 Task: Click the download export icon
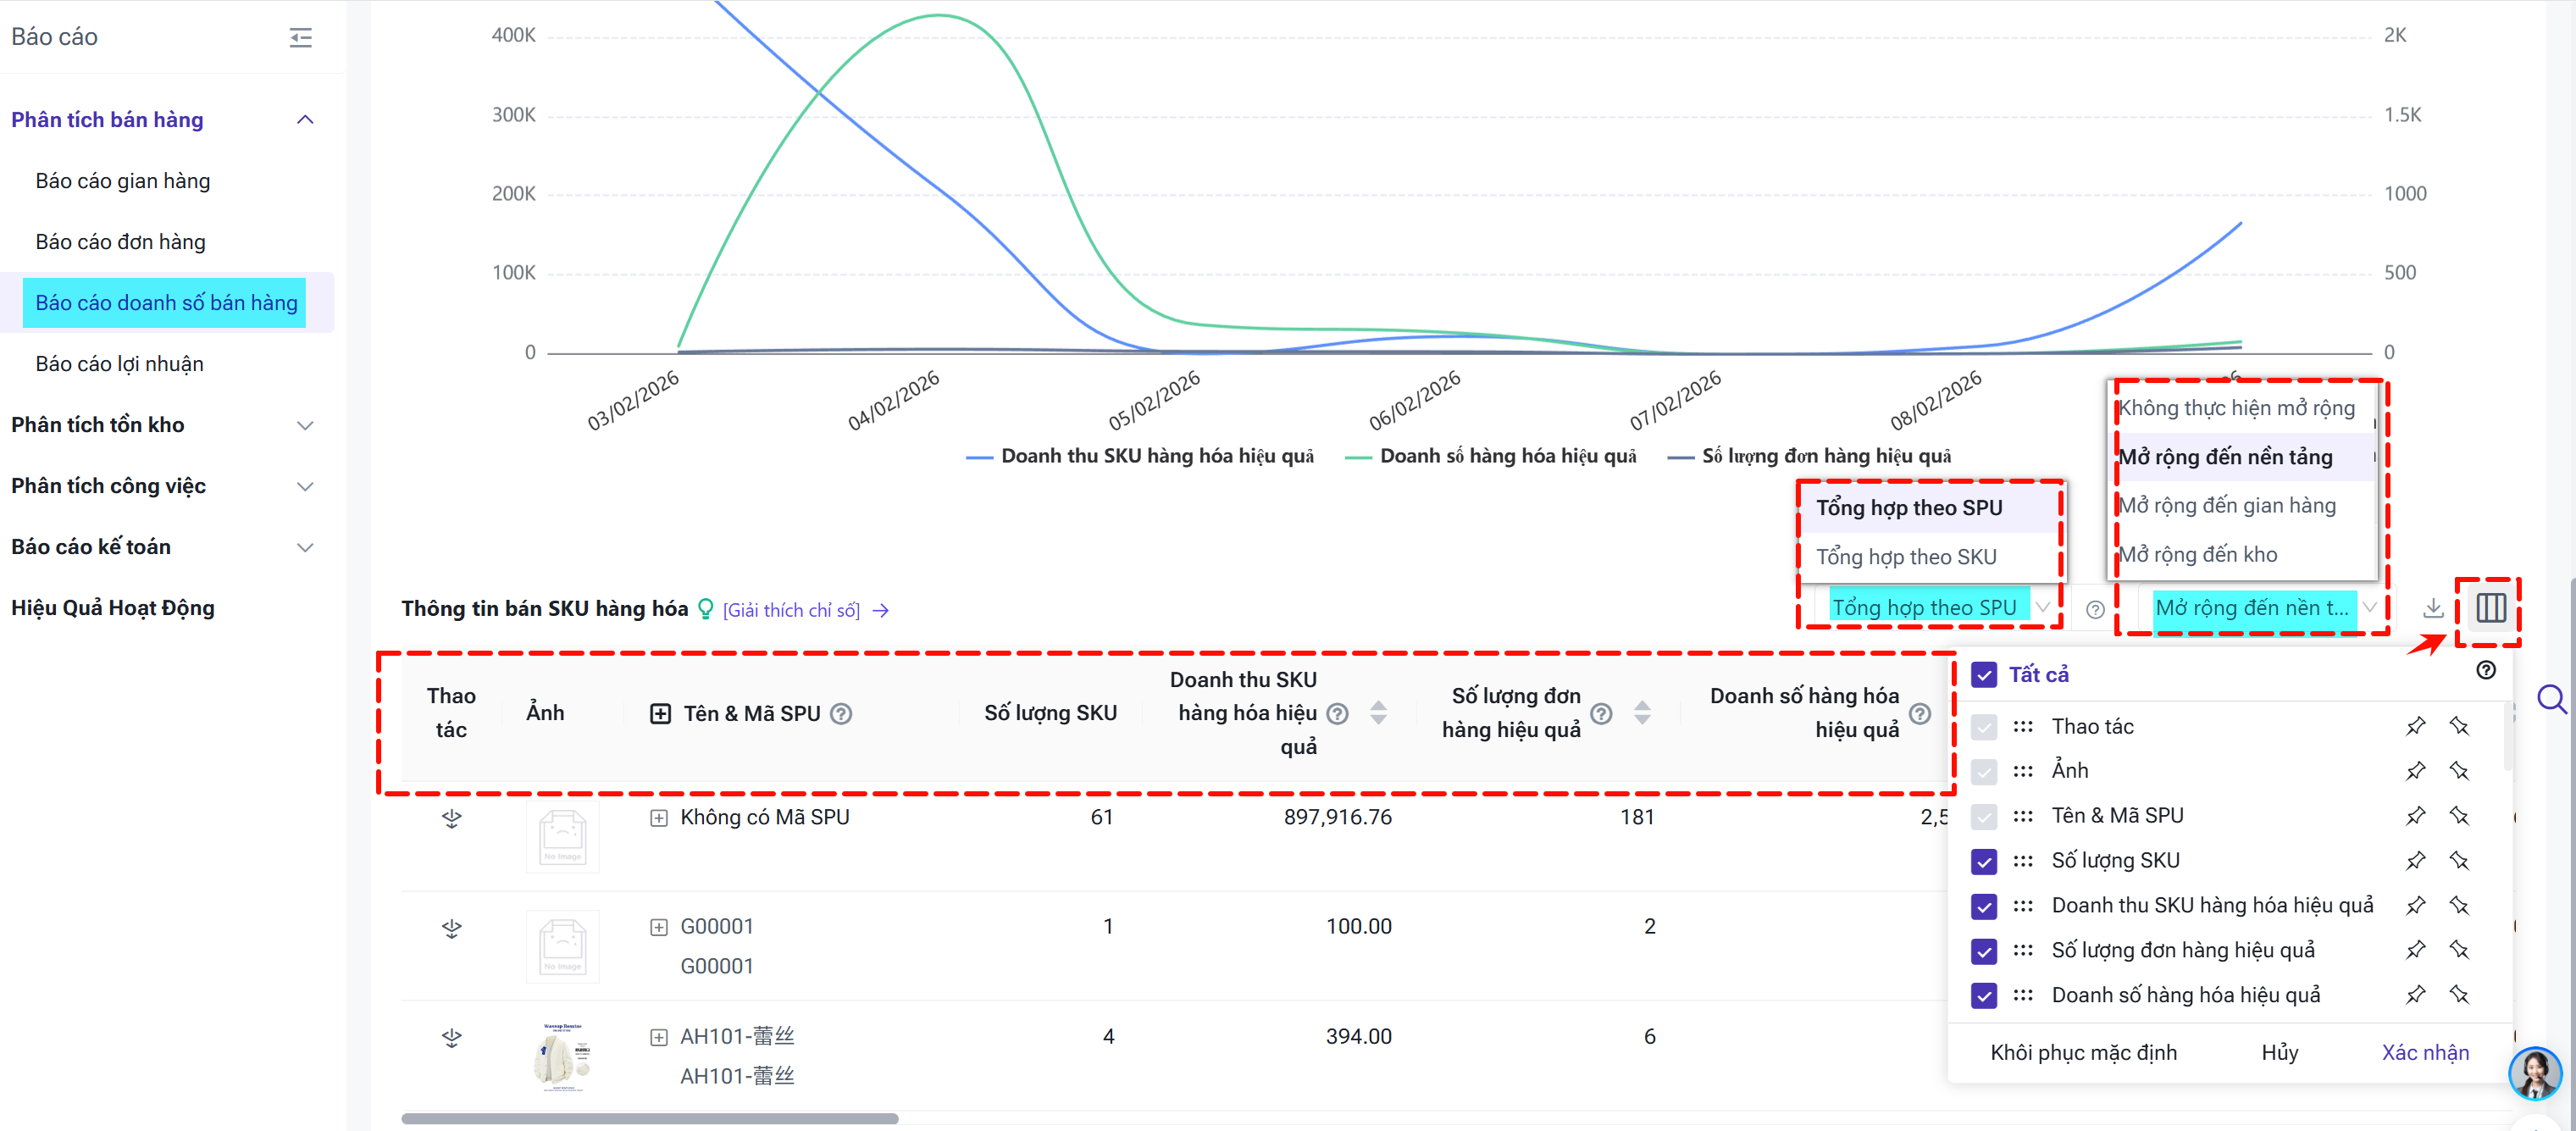click(x=2433, y=608)
